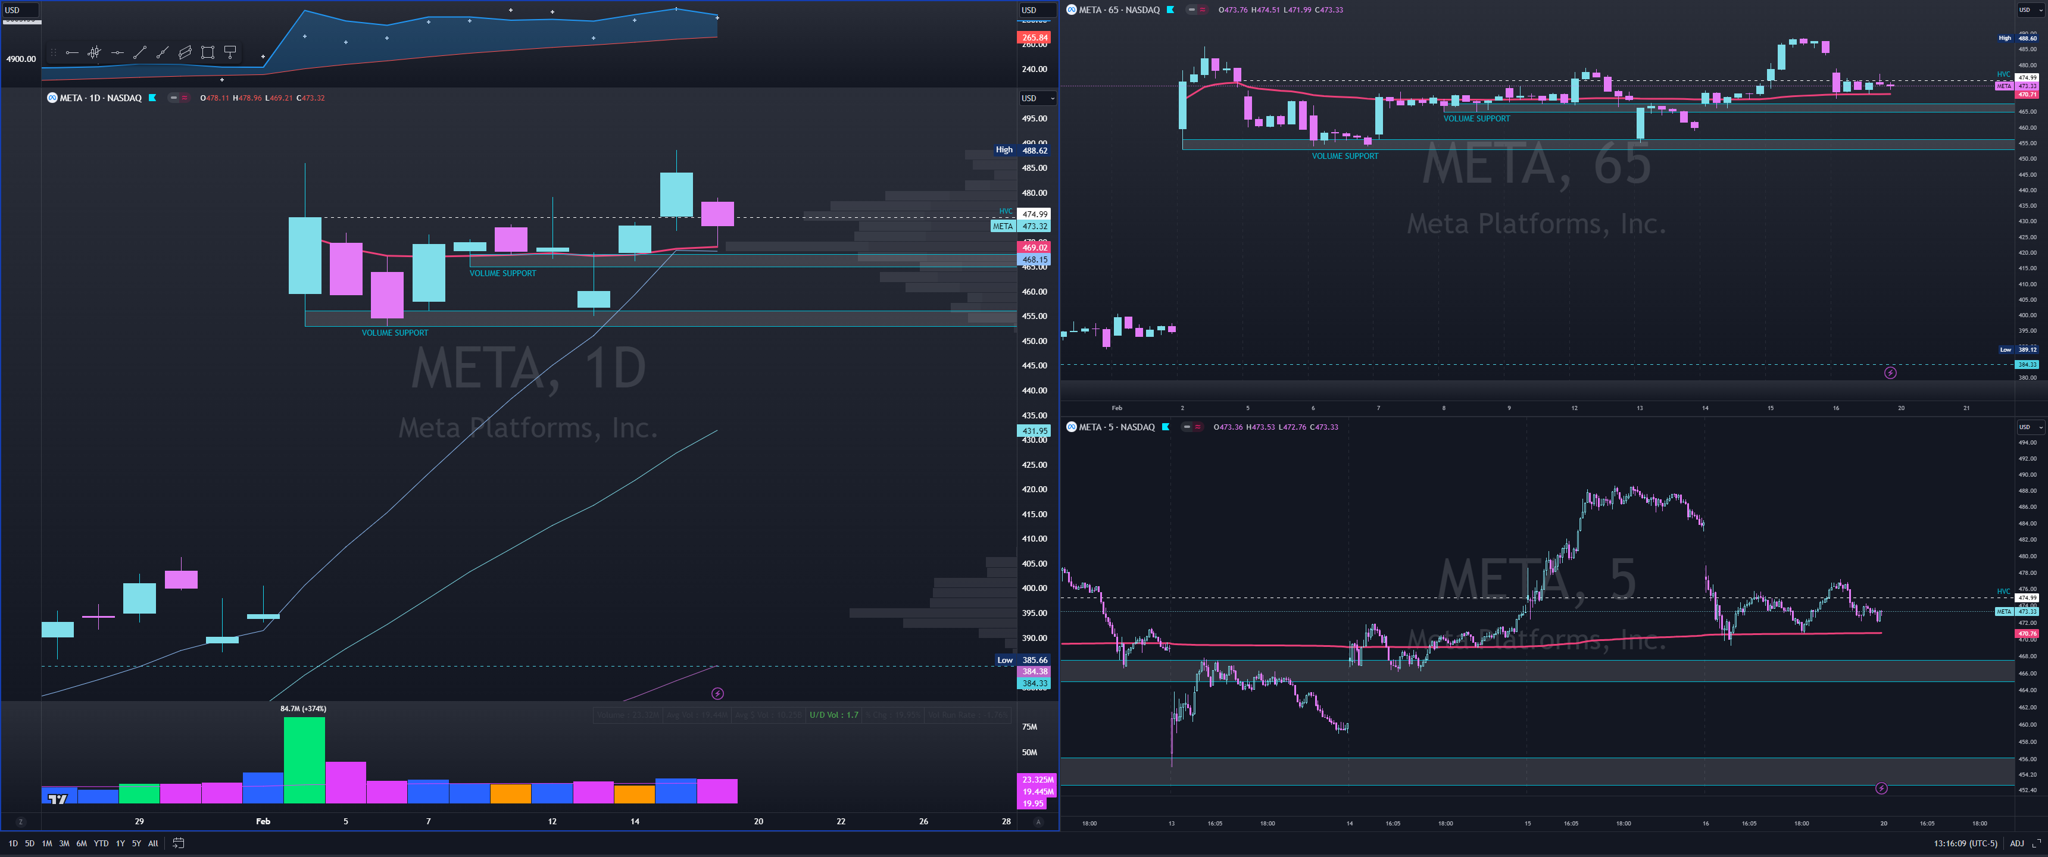This screenshot has width=2048, height=857.
Task: Toggle auto-scale button A on the daily chart
Action: [x=1038, y=822]
